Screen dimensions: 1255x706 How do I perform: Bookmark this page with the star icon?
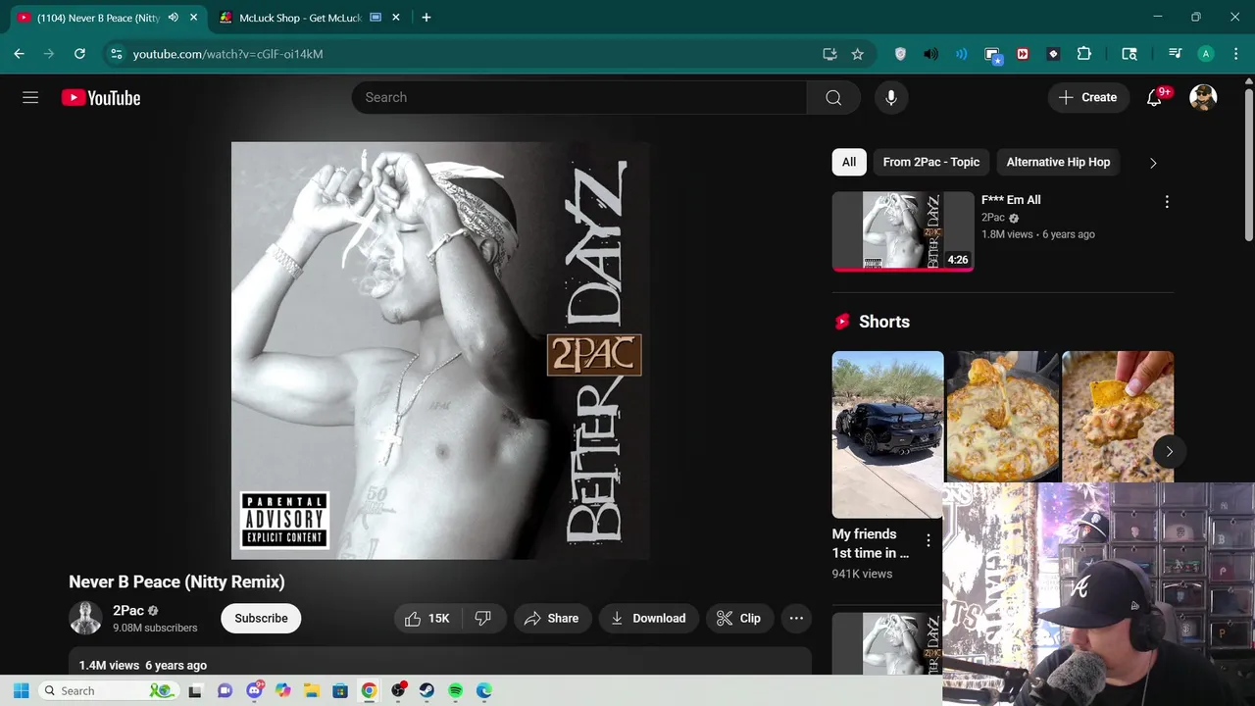(x=857, y=54)
